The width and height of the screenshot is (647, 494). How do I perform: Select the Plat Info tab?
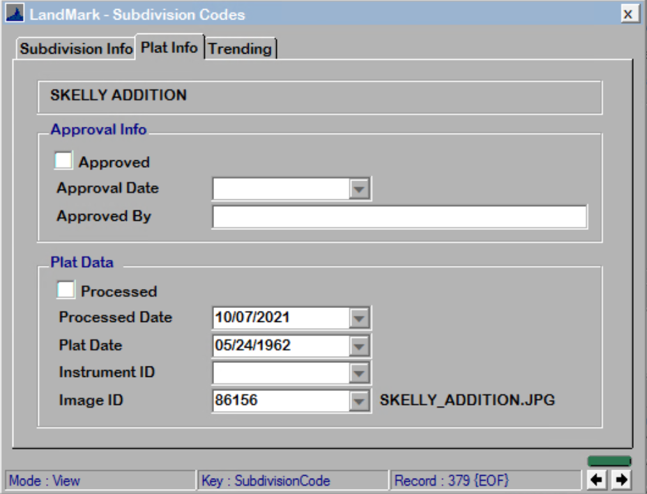[x=171, y=48]
